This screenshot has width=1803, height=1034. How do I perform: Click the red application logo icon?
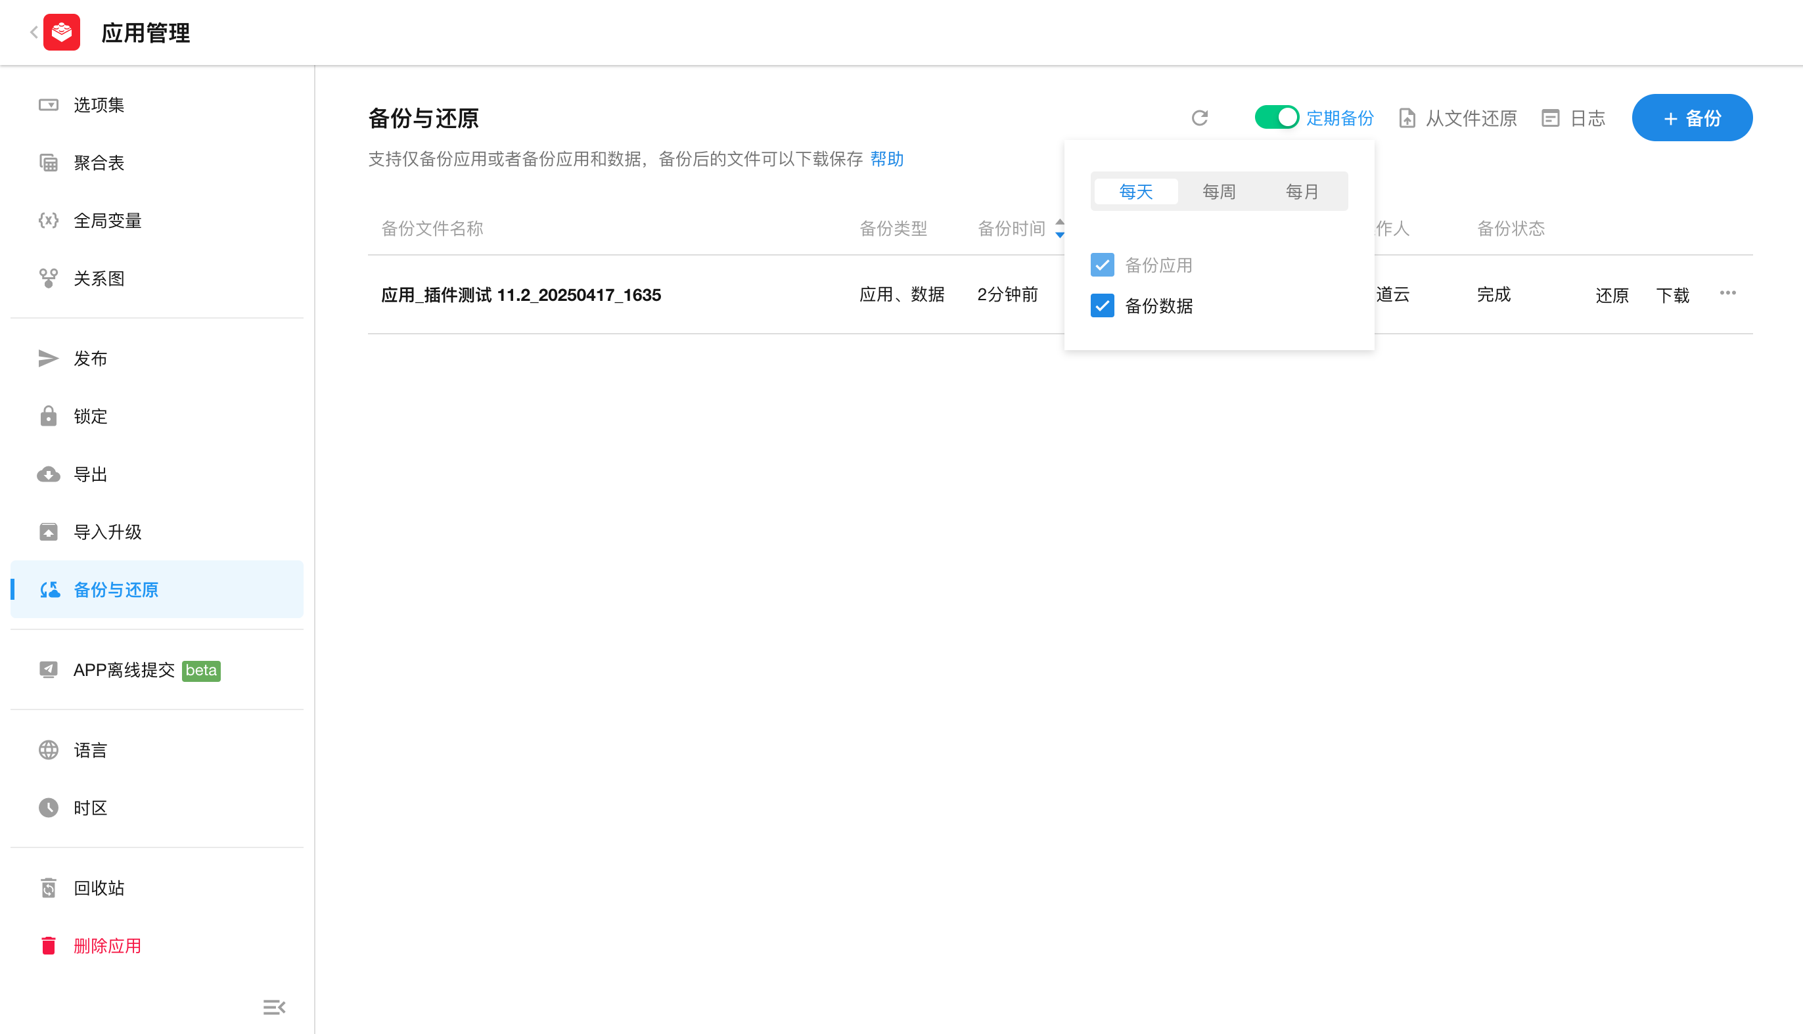pos(62,33)
